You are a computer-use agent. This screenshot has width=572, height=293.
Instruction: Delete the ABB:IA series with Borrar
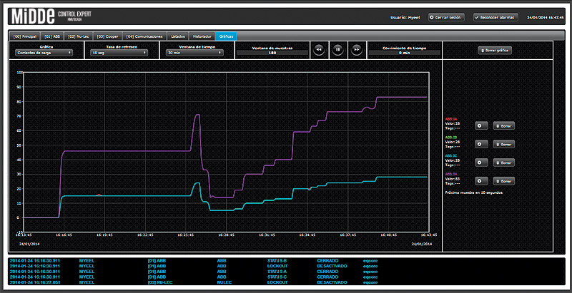[503, 125]
